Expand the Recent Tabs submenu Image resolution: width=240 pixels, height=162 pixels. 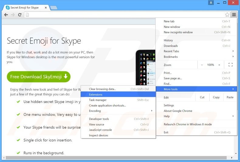coord(197,51)
